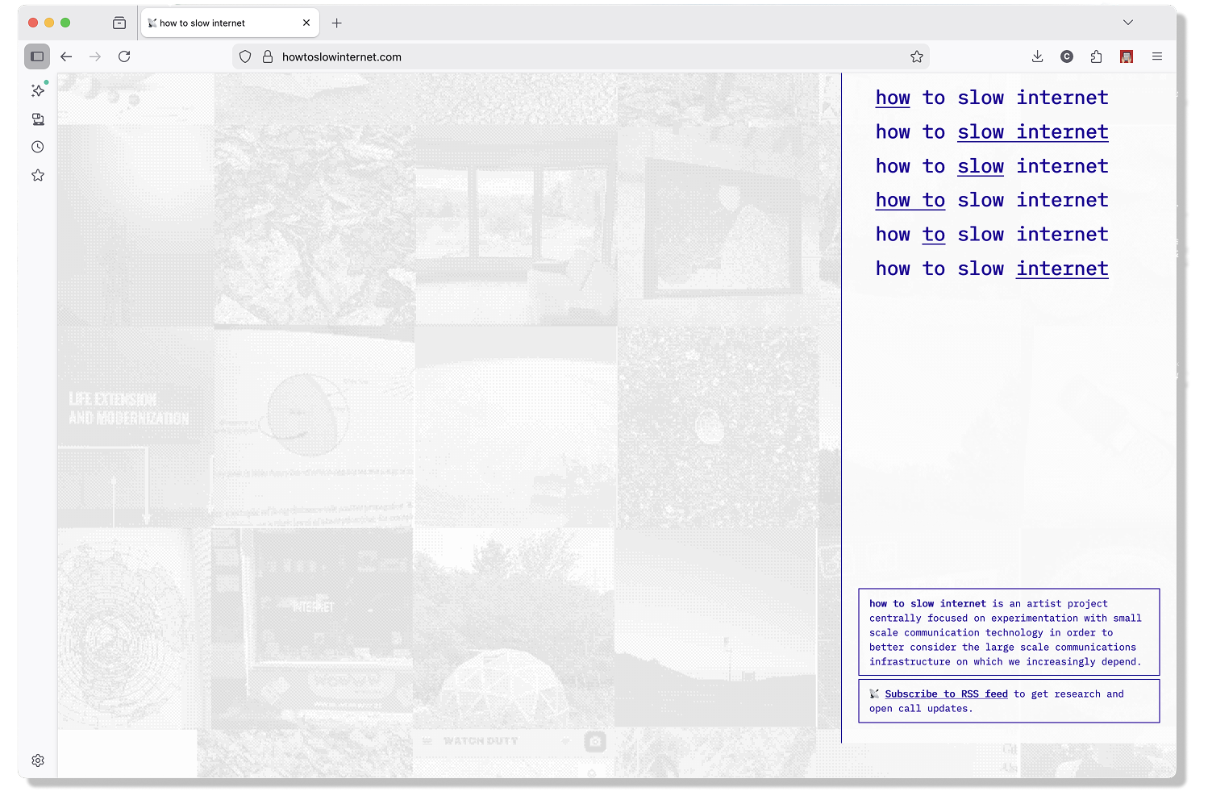Open the Downloads panel
This screenshot has width=1208, height=804.
coord(1037,56)
